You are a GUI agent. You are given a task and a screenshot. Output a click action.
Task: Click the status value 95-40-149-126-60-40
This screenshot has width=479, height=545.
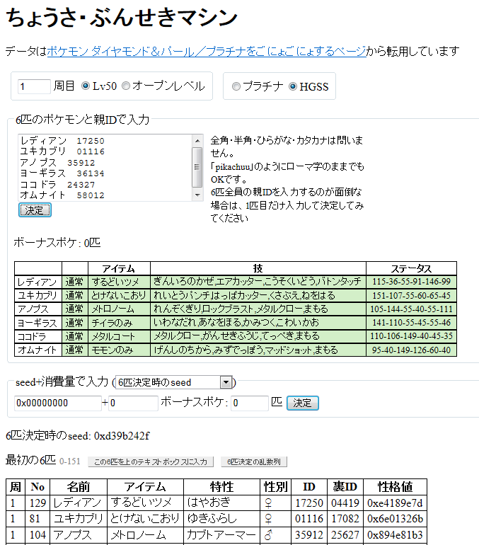click(411, 350)
